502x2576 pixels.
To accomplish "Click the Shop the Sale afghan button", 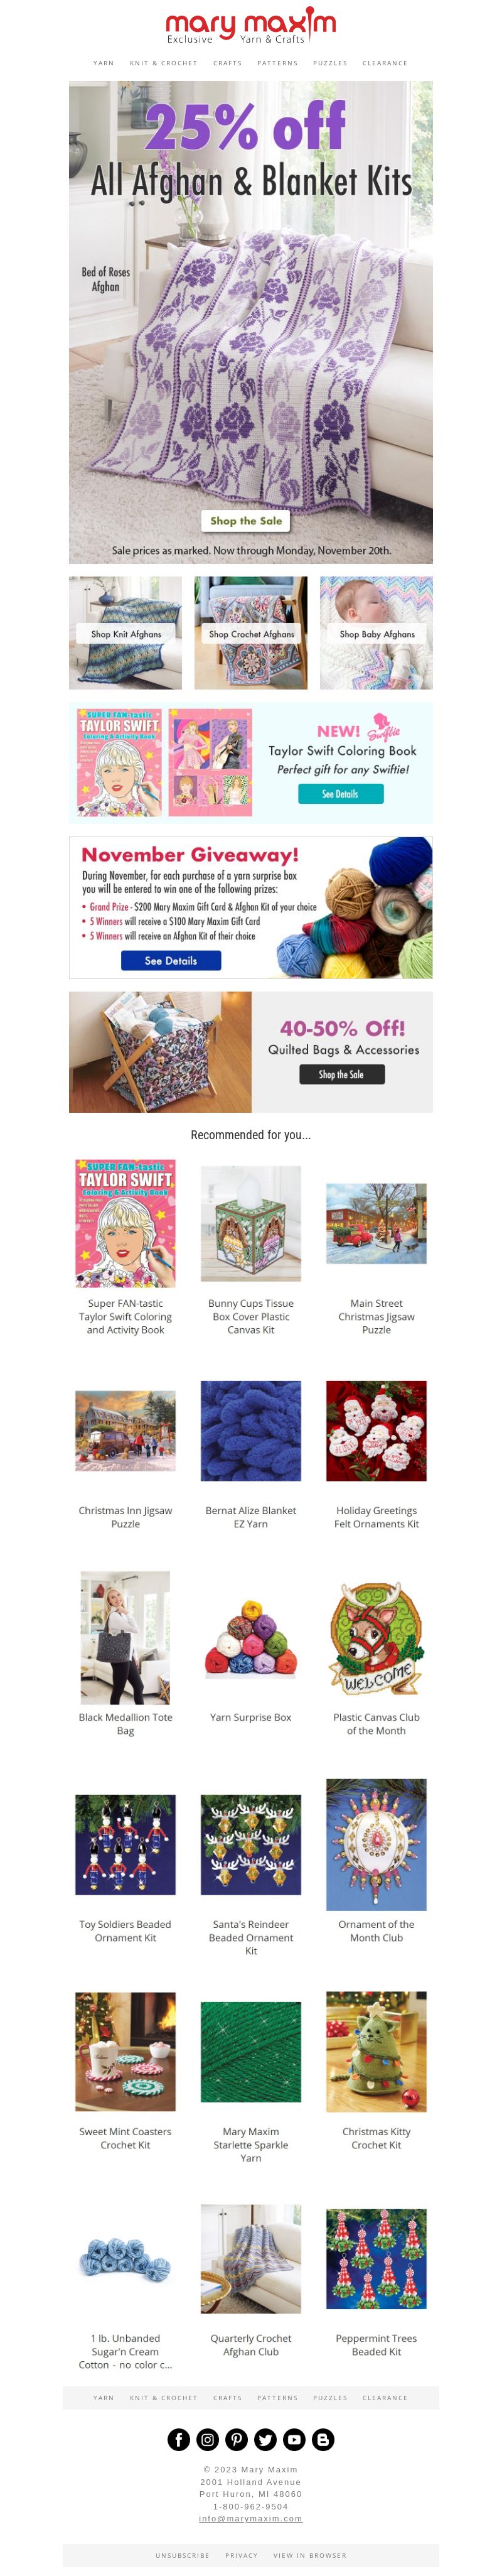I will click(x=246, y=520).
